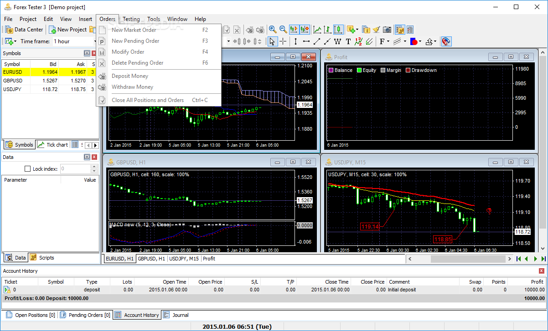Click the add new chart icon
Viewport: 548px width, 331px height.
pos(9,41)
